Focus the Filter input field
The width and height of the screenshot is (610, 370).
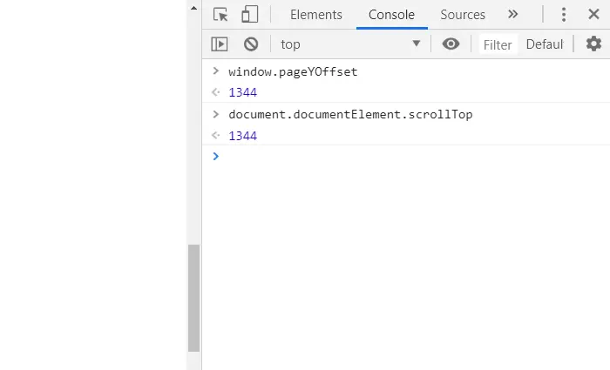tap(498, 44)
